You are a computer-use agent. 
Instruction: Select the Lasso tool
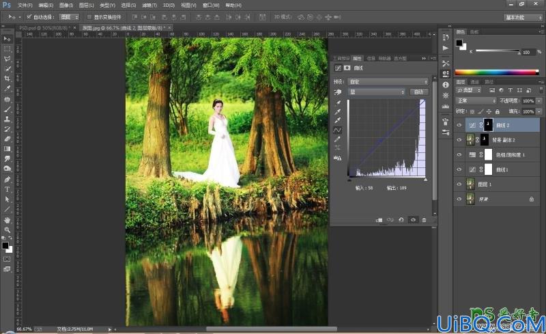coord(7,59)
